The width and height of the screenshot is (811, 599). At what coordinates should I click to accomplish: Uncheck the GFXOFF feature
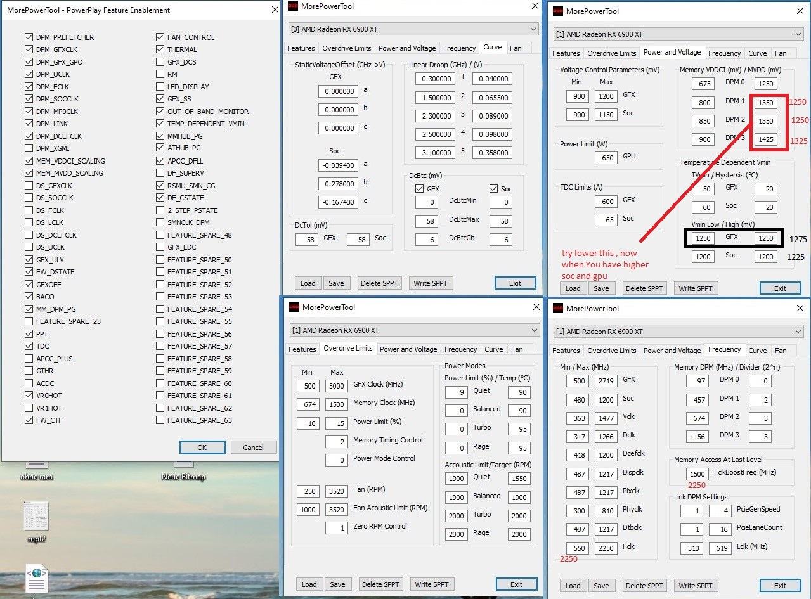tap(29, 285)
